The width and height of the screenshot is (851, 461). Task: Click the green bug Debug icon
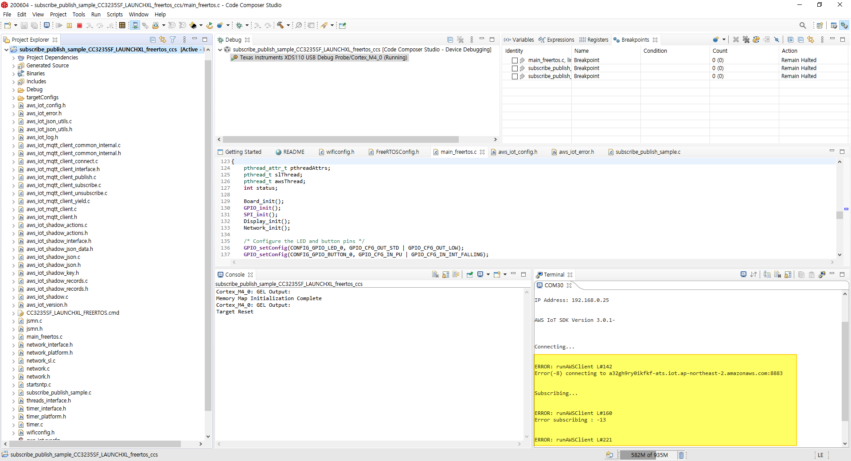coord(239,26)
